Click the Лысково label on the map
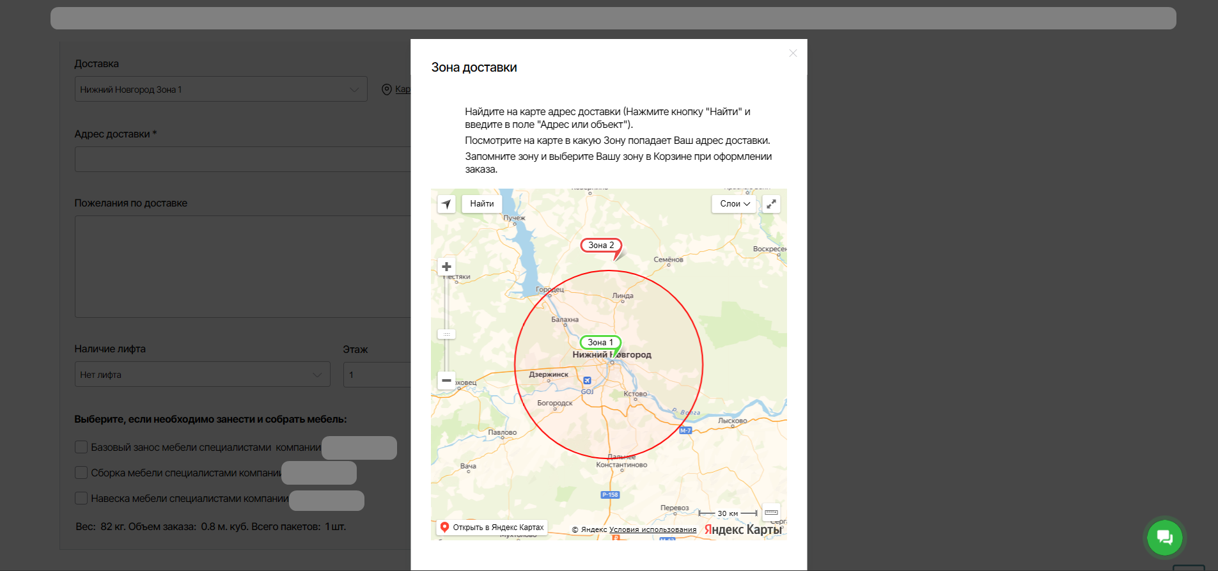The image size is (1218, 571). click(733, 421)
